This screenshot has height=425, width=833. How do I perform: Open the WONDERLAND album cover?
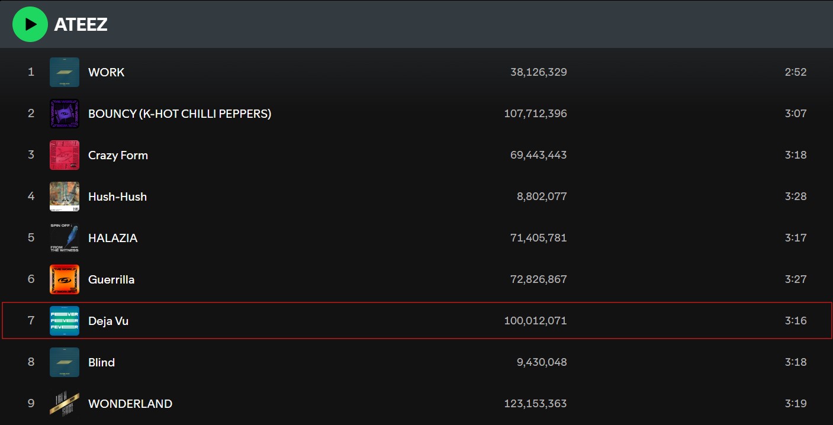coord(65,404)
